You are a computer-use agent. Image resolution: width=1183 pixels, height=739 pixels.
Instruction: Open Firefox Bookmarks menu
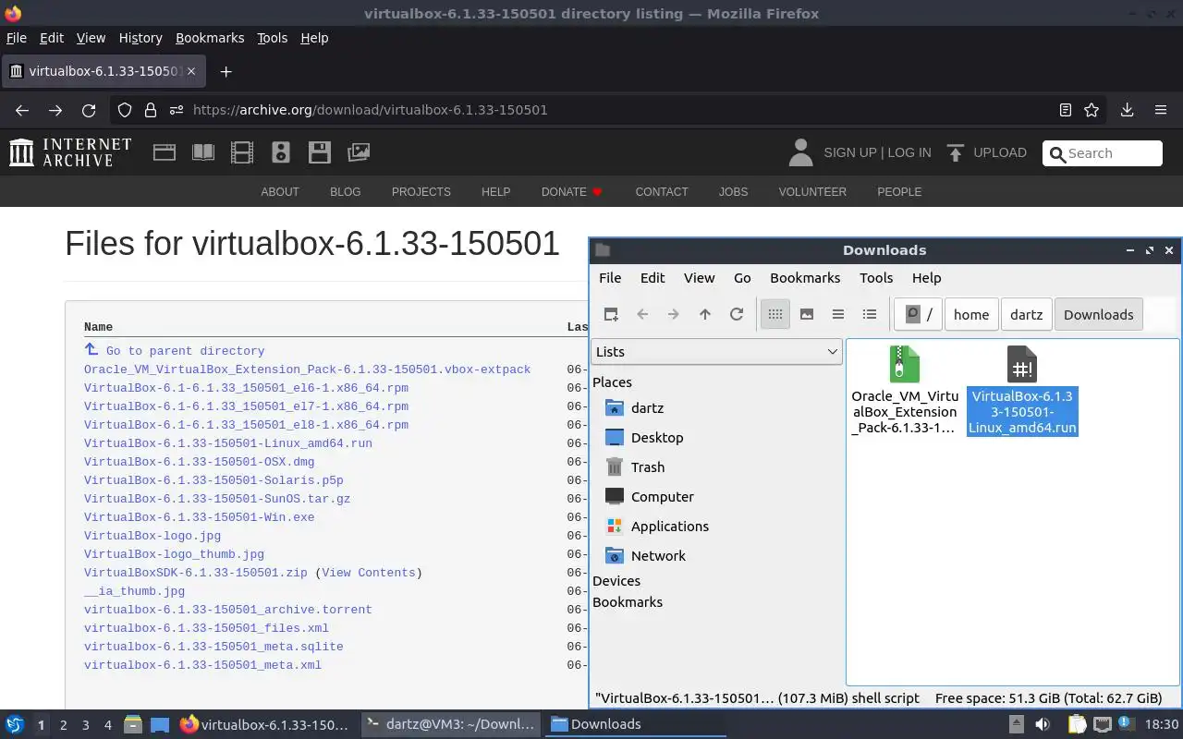pyautogui.click(x=210, y=38)
